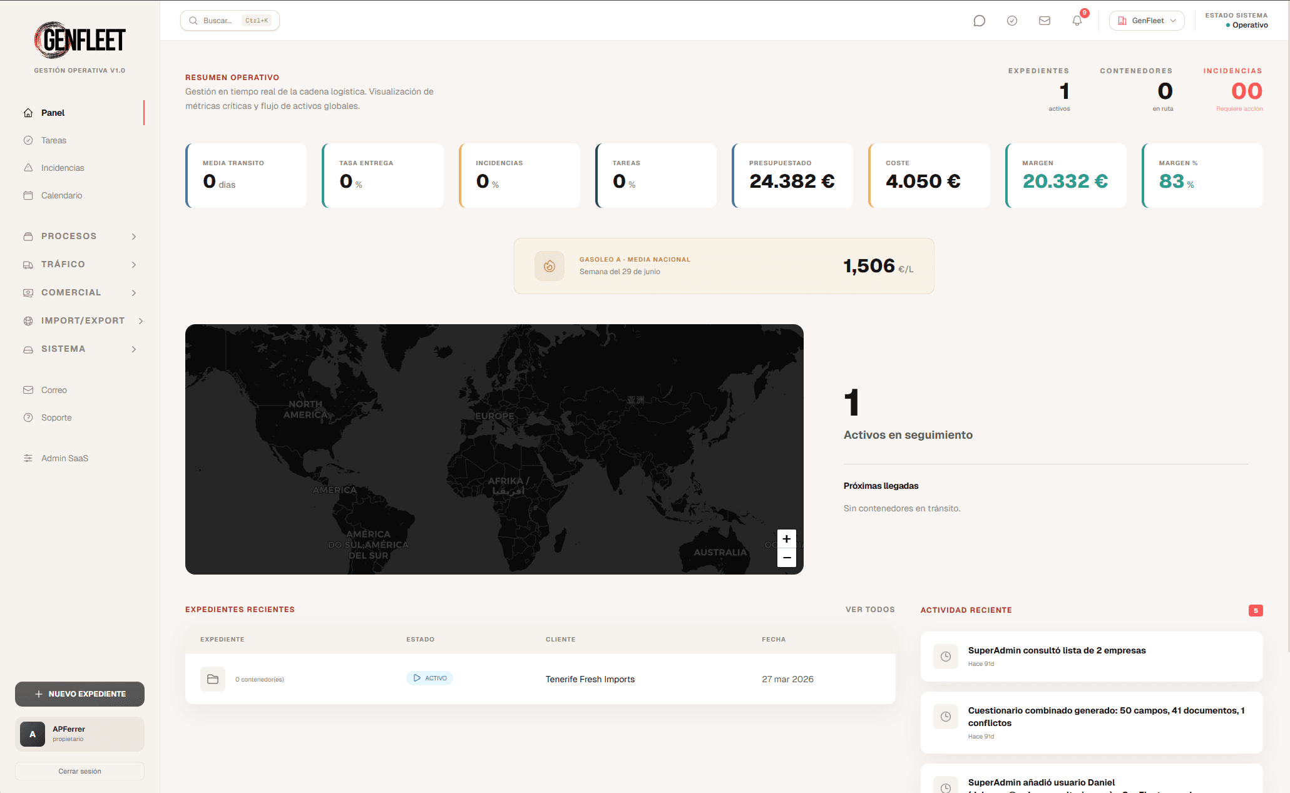Screen dimensions: 1290x793
Task: Click the activity count badge '5'
Action: [x=1256, y=610]
